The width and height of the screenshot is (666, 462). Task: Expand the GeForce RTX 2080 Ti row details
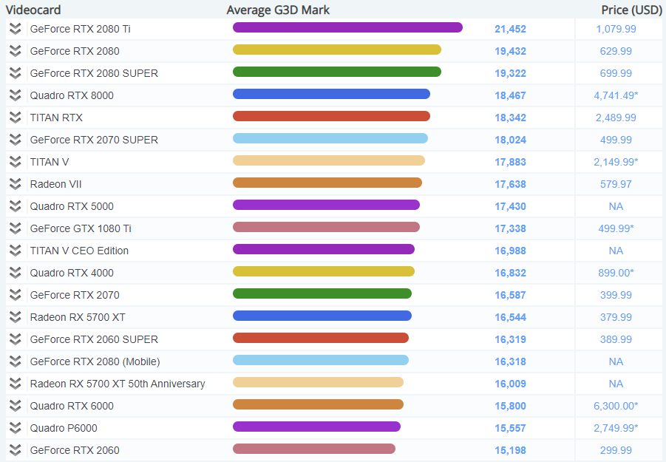coord(16,29)
